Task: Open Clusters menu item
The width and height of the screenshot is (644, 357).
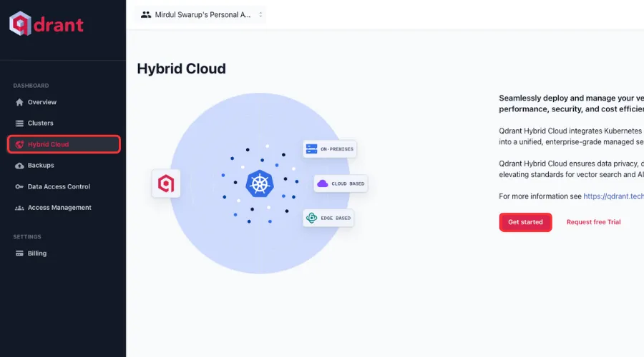Action: 40,123
